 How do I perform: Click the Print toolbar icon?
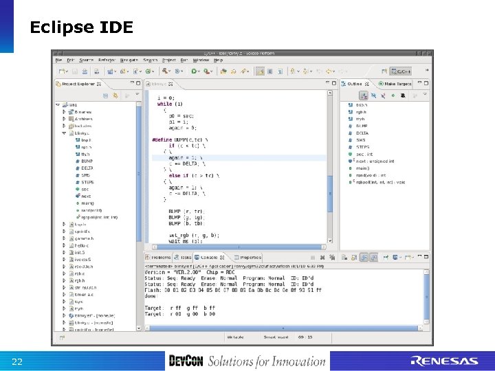(x=97, y=71)
